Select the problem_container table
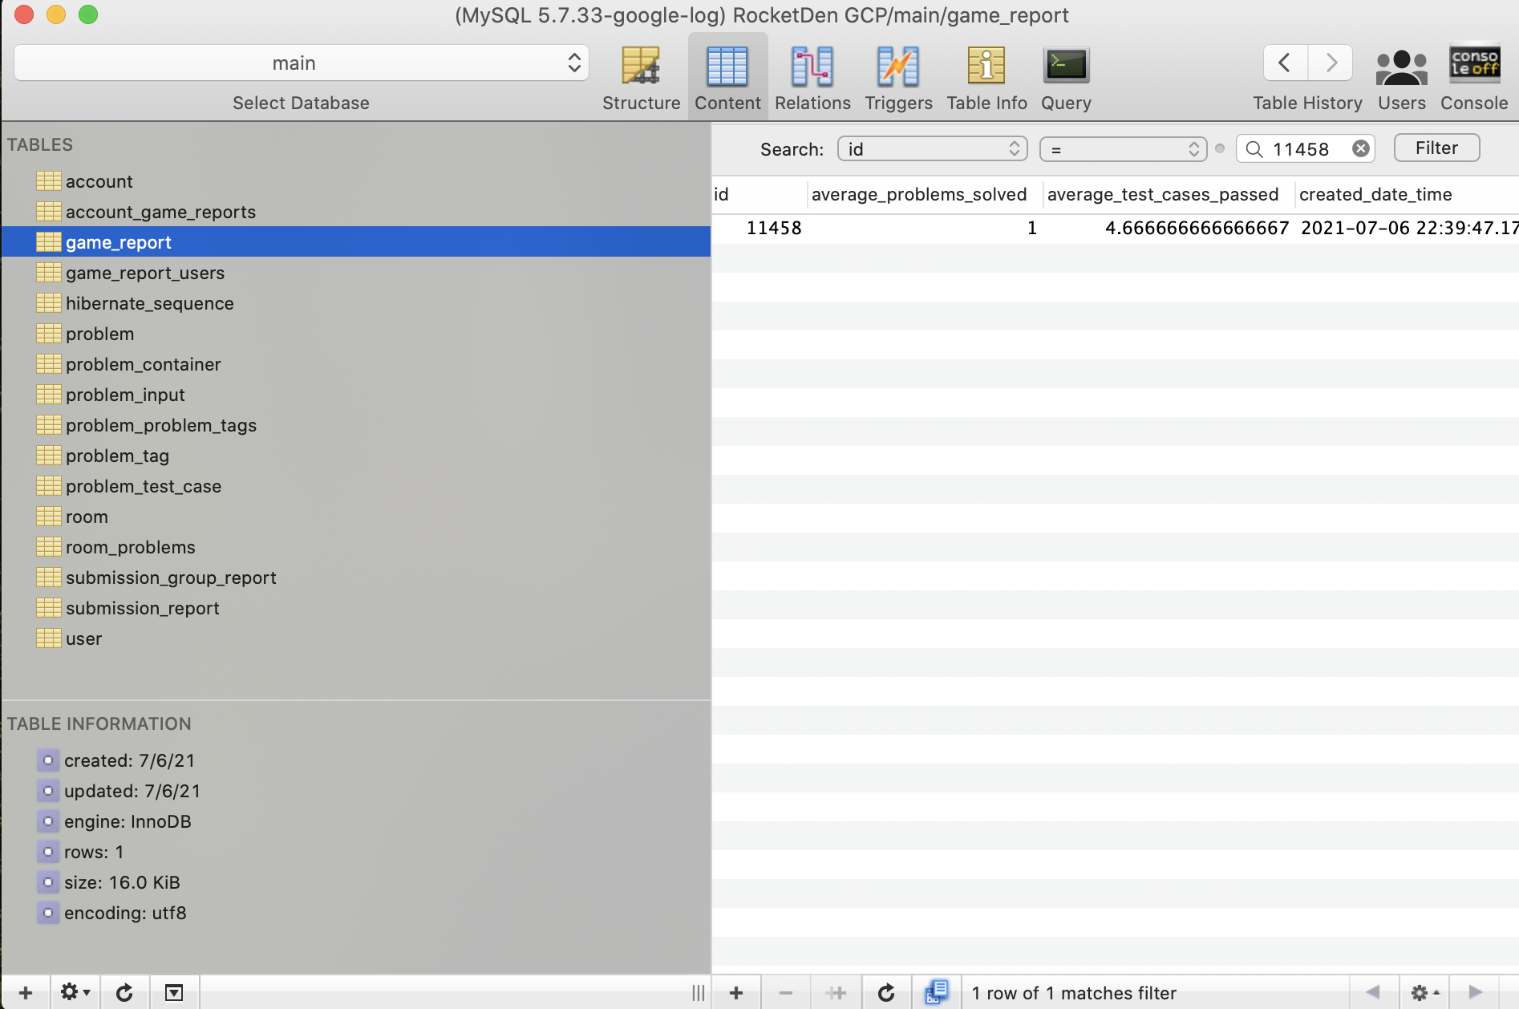 click(x=356, y=364)
